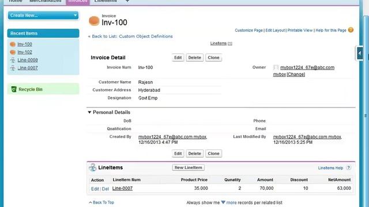
Task: Click the bottom Delete button below Personal Details
Action: [195, 154]
